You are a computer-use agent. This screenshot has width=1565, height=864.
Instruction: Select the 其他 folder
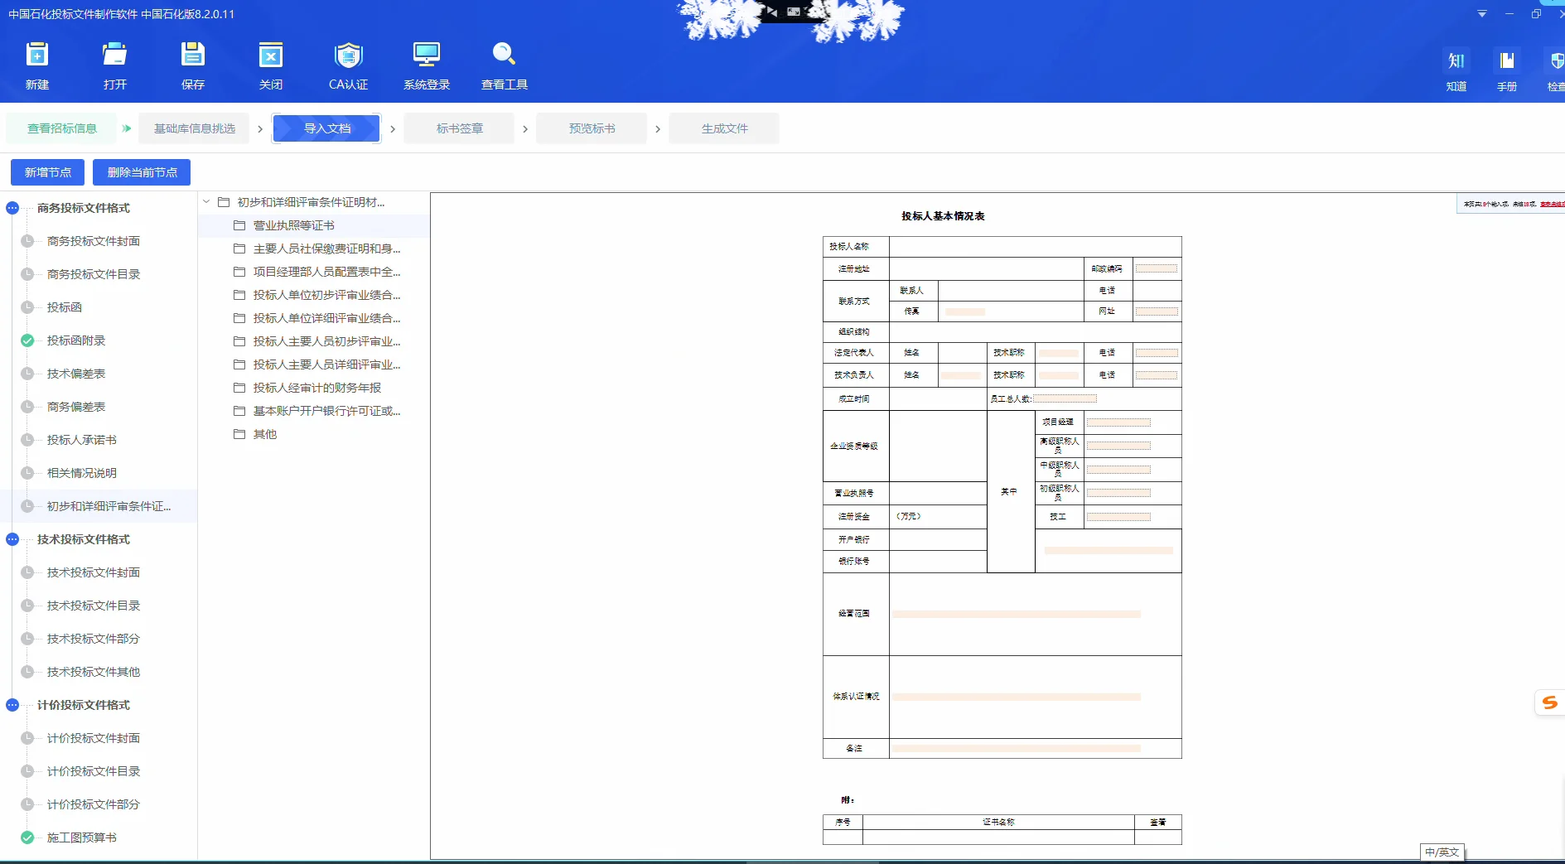265,434
